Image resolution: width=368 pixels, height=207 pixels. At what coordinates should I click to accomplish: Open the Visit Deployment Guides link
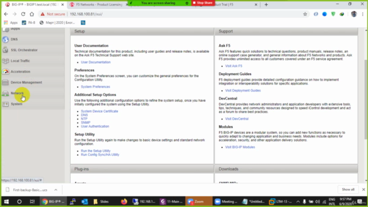coord(243,90)
